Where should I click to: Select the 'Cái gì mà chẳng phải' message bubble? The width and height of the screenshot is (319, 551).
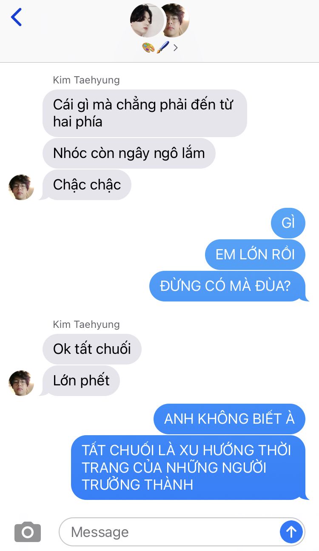point(145,113)
